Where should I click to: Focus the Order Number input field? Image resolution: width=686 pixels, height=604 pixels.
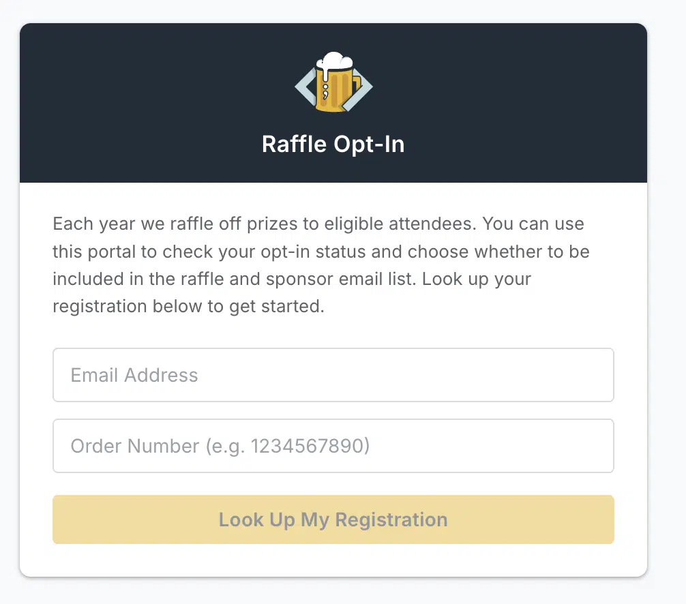point(333,446)
